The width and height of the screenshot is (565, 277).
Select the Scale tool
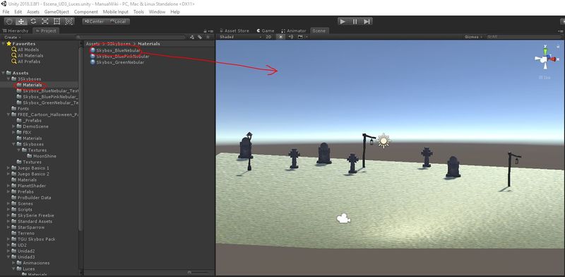pyautogui.click(x=45, y=22)
